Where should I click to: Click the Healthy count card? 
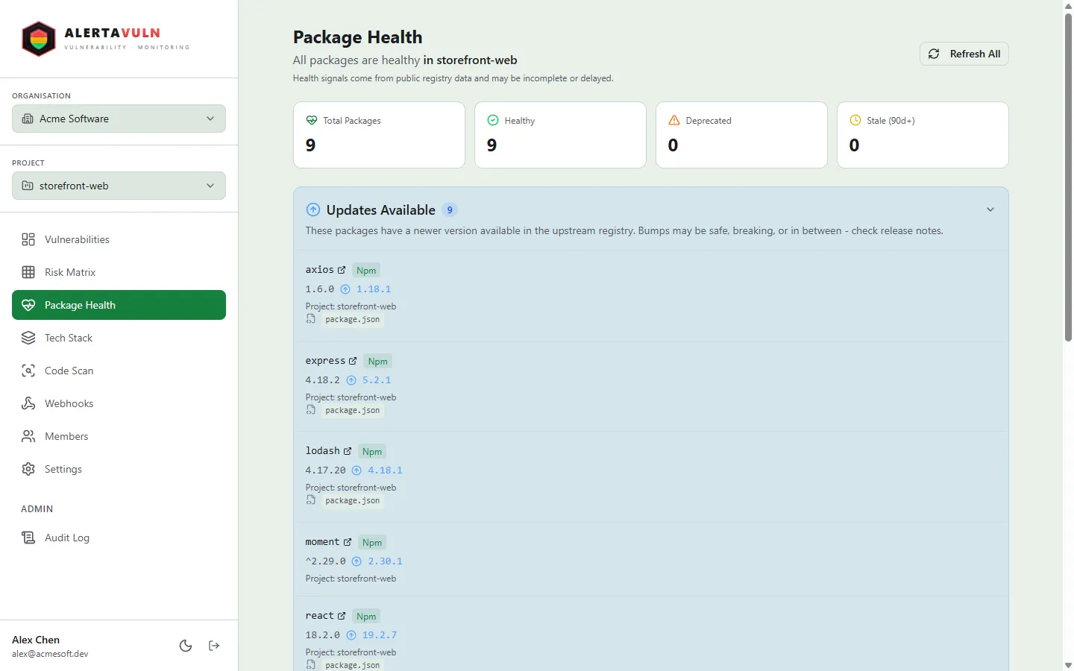click(560, 135)
